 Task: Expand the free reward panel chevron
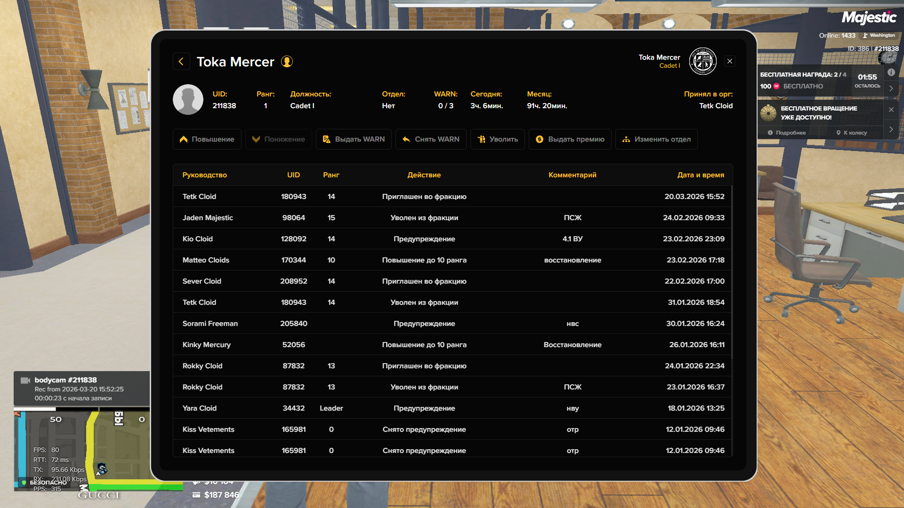point(891,88)
